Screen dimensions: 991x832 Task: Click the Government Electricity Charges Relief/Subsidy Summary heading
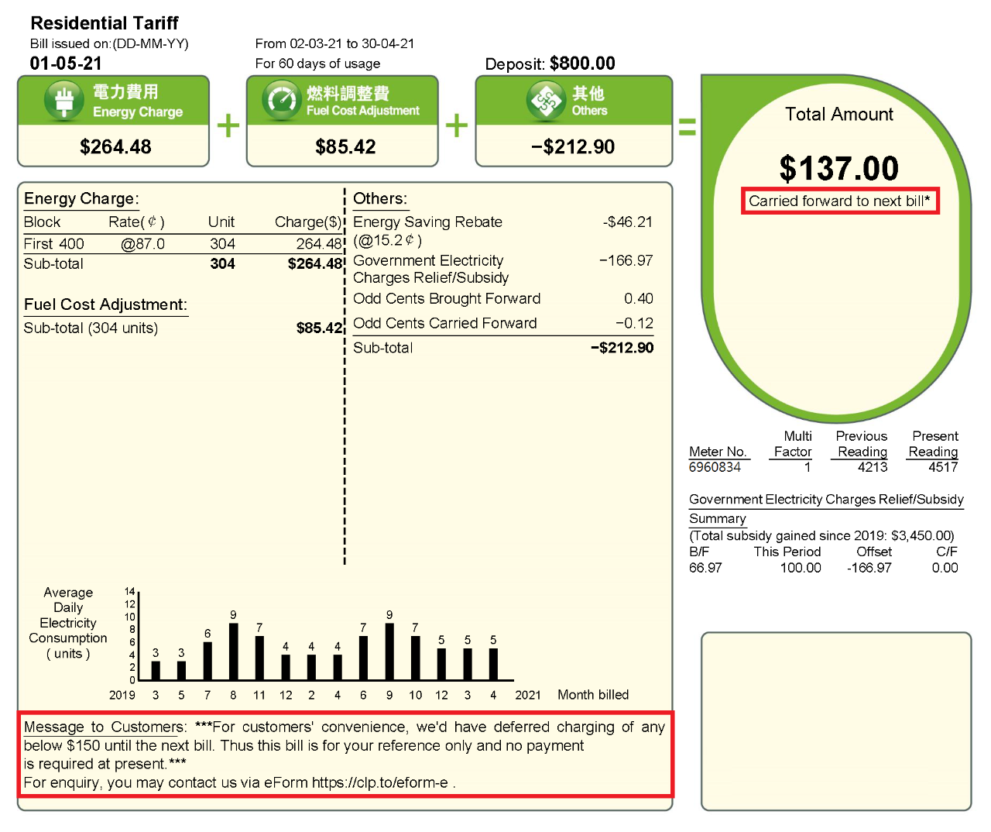826,509
